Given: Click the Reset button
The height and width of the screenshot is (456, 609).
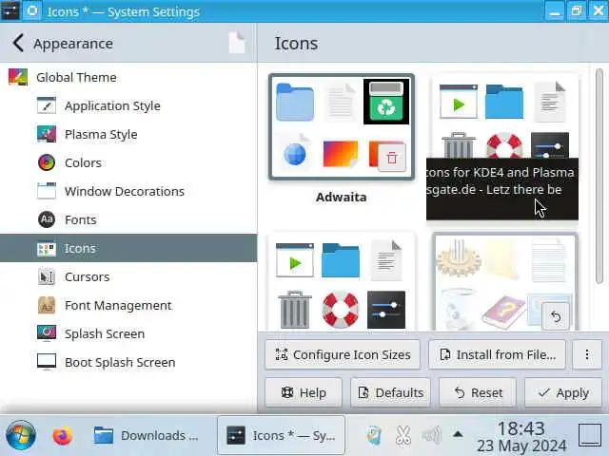Looking at the screenshot, I should coord(478,392).
